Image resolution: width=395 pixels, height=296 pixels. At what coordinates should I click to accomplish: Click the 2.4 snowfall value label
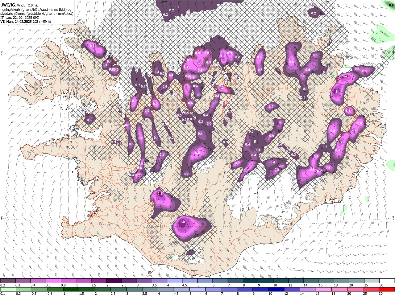(160, 194)
